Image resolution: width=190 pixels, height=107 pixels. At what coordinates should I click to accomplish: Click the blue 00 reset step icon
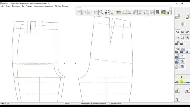click(x=177, y=82)
